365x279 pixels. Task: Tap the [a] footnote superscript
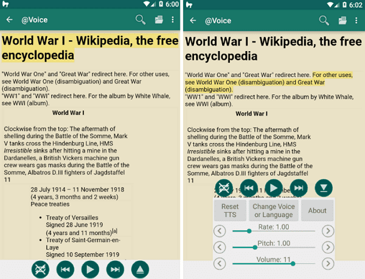(115, 231)
